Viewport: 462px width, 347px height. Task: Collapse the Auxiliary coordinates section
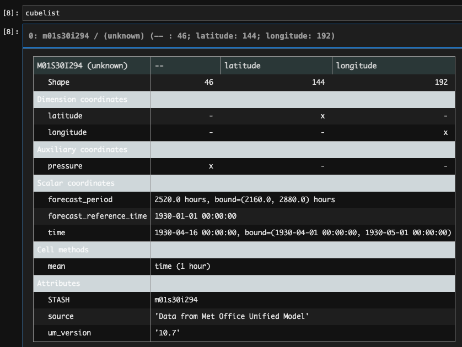pyautogui.click(x=75, y=149)
